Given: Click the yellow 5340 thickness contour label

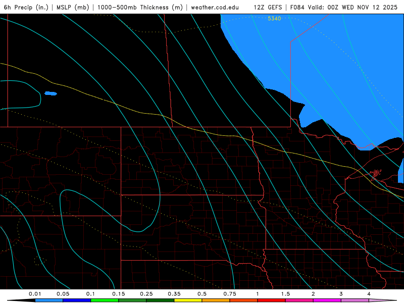Looking at the screenshot, I should [x=274, y=19].
